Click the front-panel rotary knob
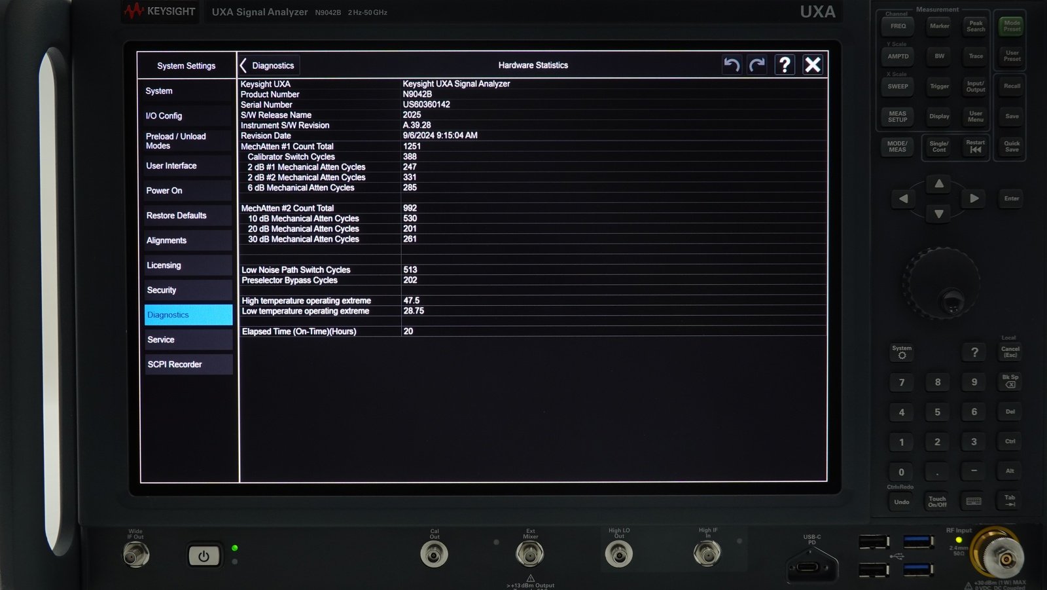This screenshot has height=590, width=1047. click(942, 283)
